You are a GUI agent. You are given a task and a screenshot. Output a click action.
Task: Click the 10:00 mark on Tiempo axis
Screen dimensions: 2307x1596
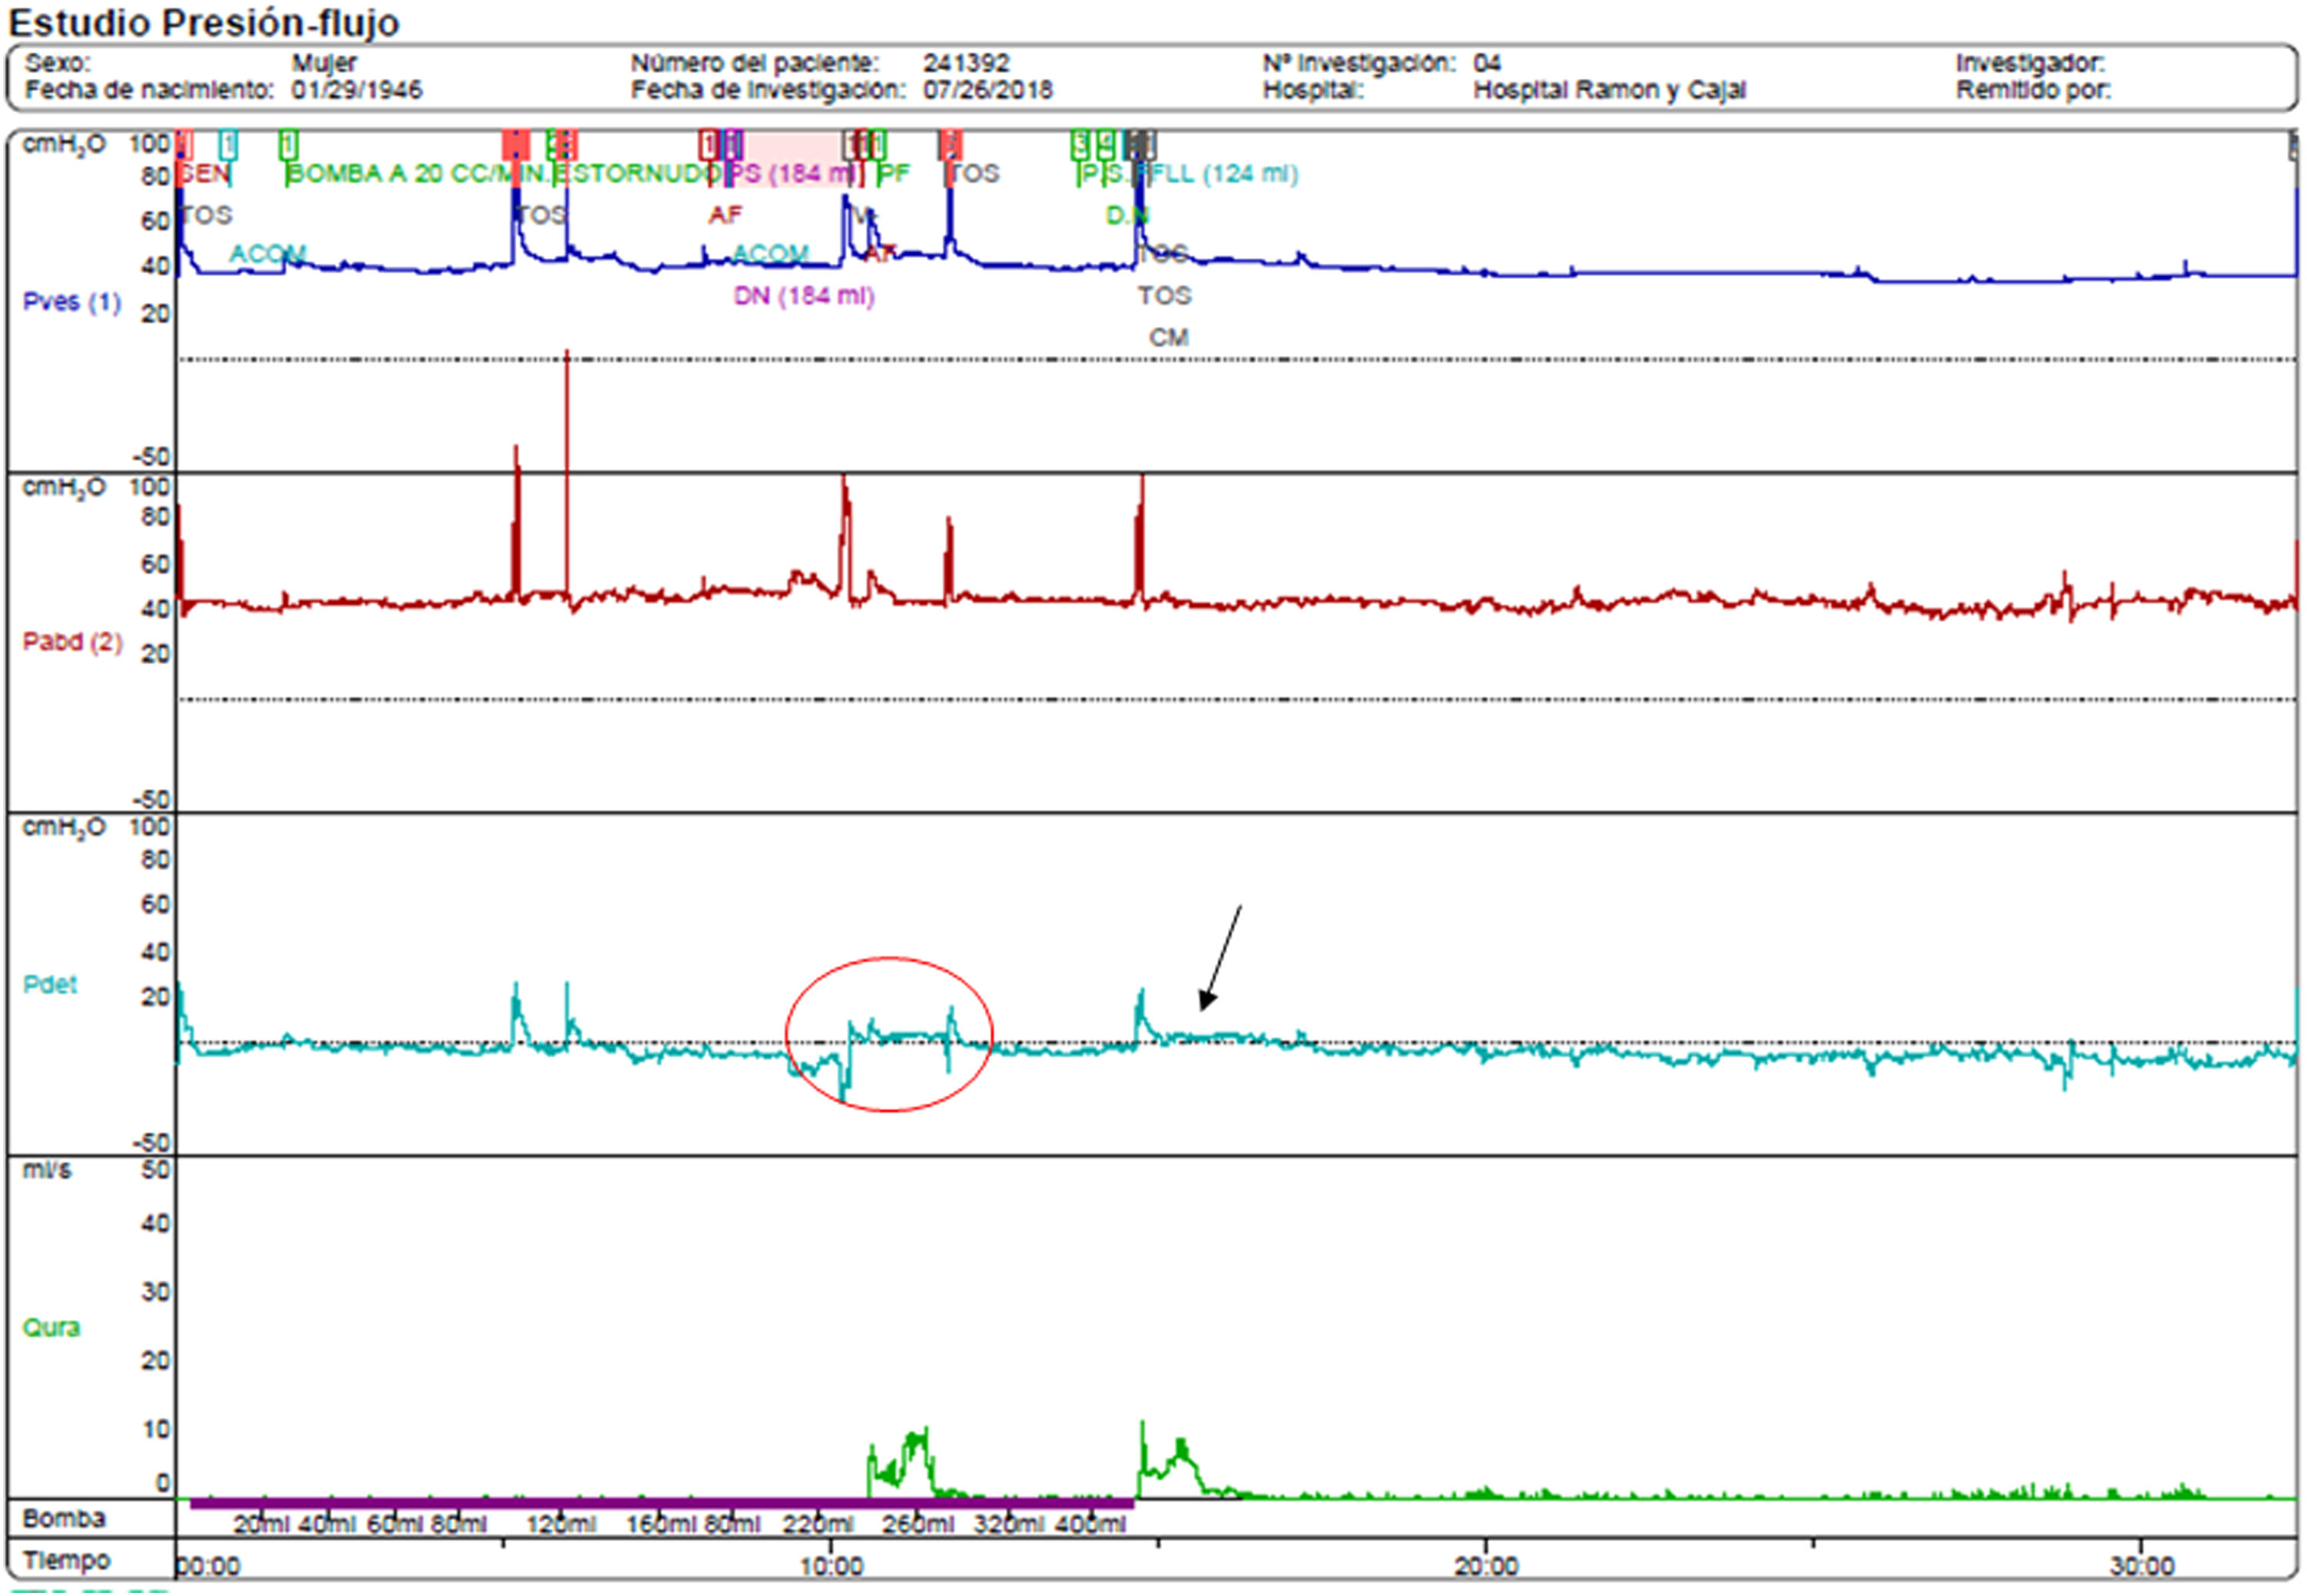pos(831,1566)
